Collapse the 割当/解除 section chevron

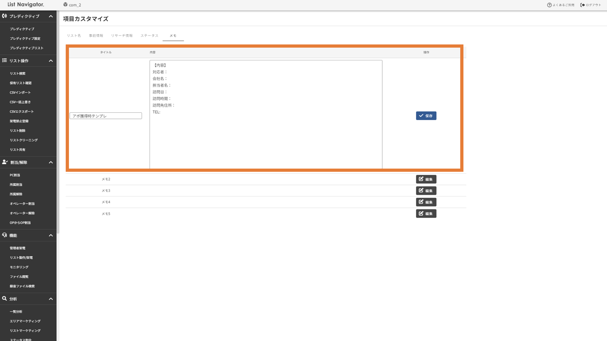51,162
